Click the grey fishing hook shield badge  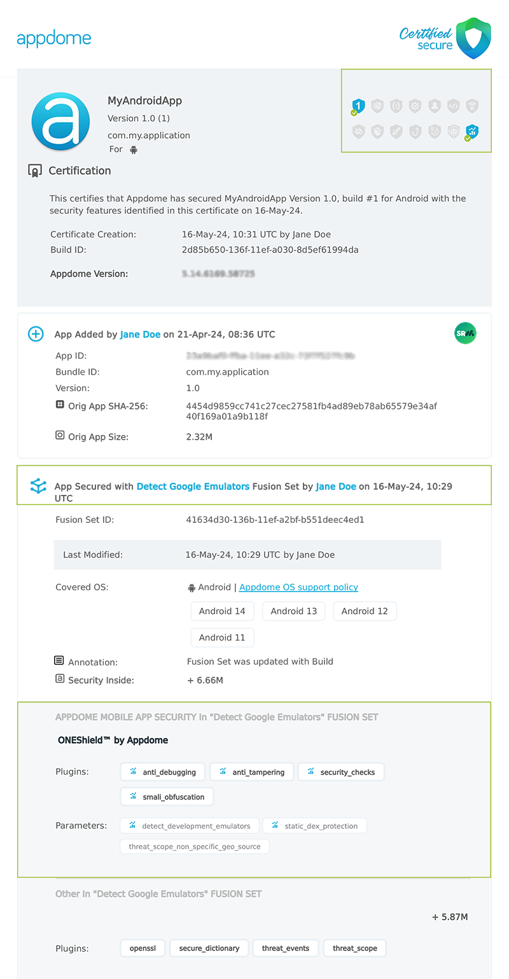tap(415, 132)
